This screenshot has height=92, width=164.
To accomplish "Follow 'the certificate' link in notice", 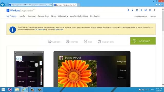I will (x=40, y=30).
